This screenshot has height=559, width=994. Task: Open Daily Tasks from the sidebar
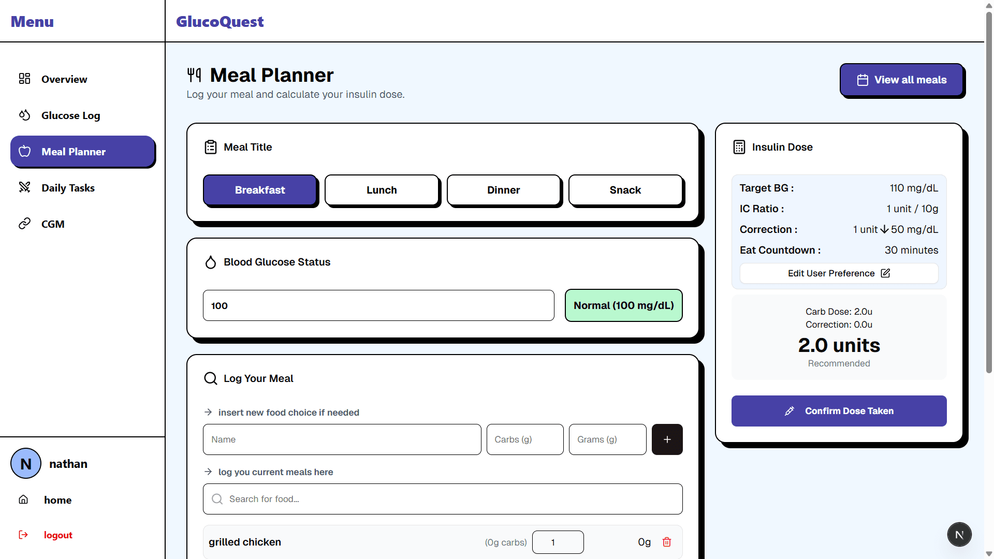click(x=68, y=187)
